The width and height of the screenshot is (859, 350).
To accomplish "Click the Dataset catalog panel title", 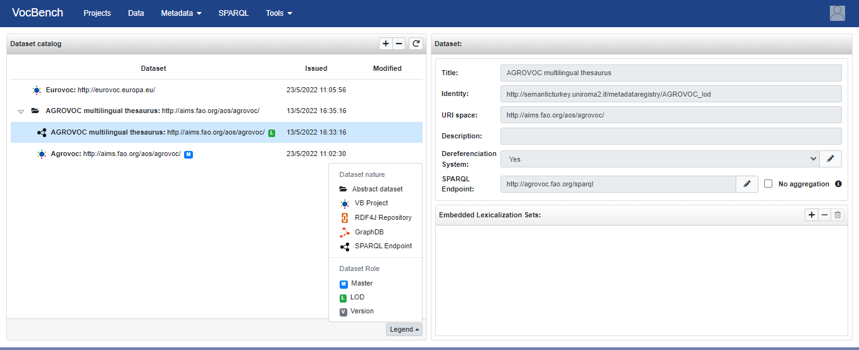I will pos(36,44).
